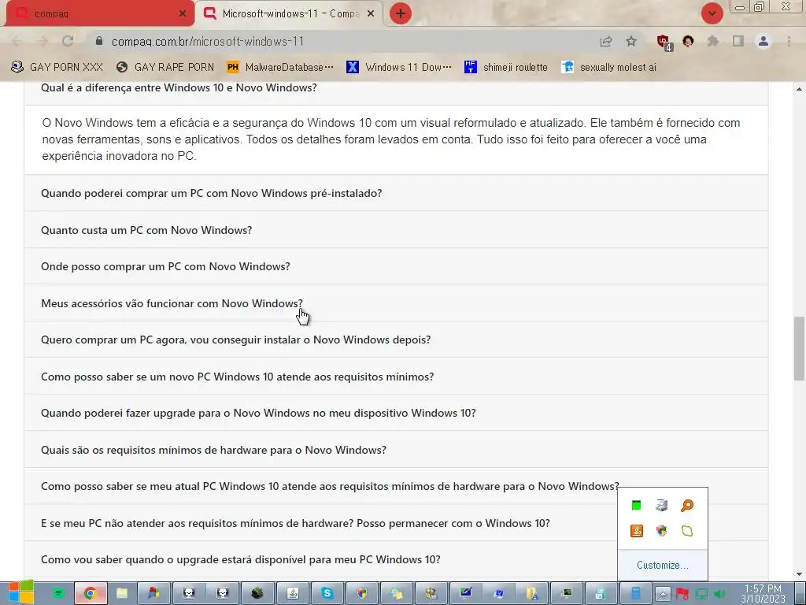Open the extensions puzzle icon

[x=712, y=41]
